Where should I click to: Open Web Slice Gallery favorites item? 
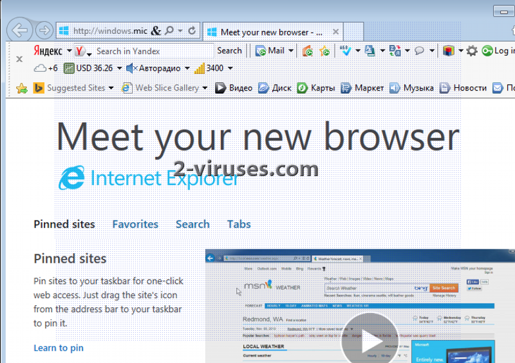[164, 88]
